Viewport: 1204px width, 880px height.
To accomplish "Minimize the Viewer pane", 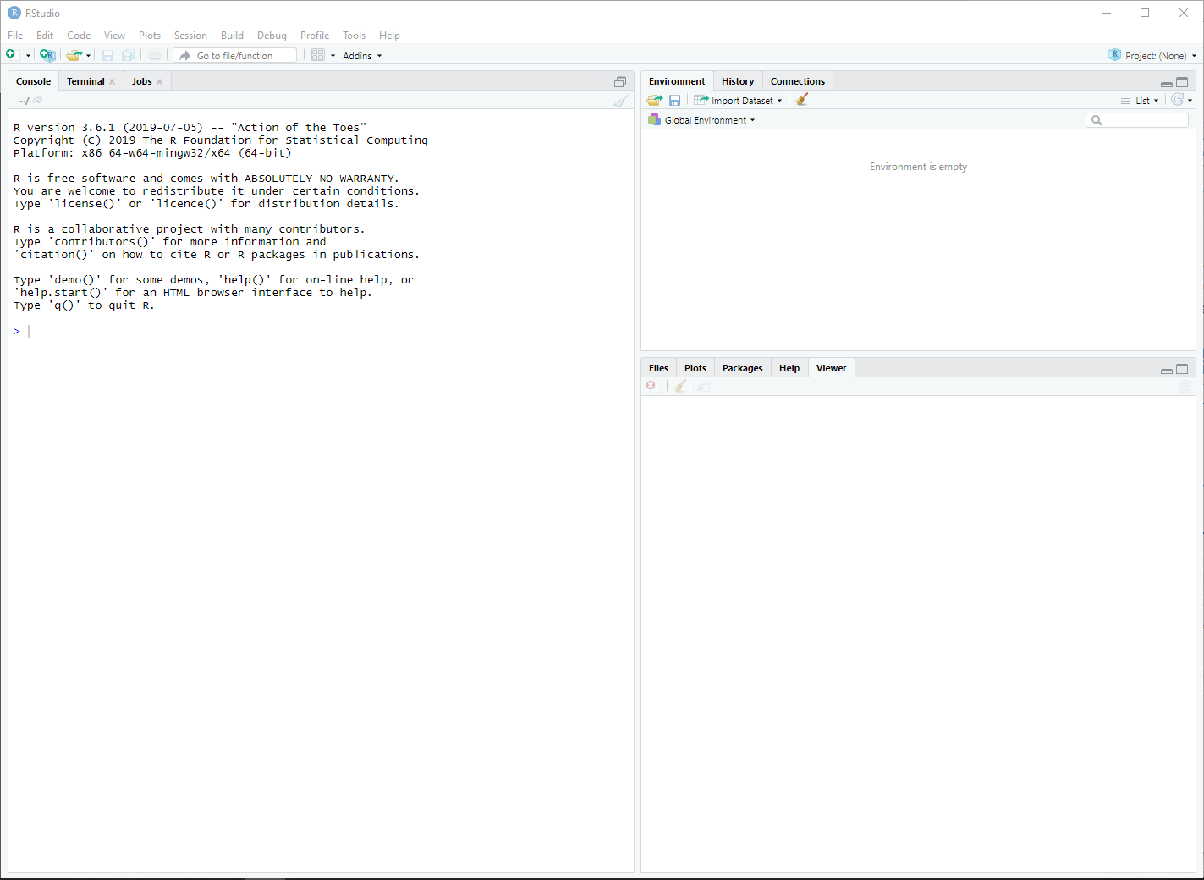I will 1167,370.
